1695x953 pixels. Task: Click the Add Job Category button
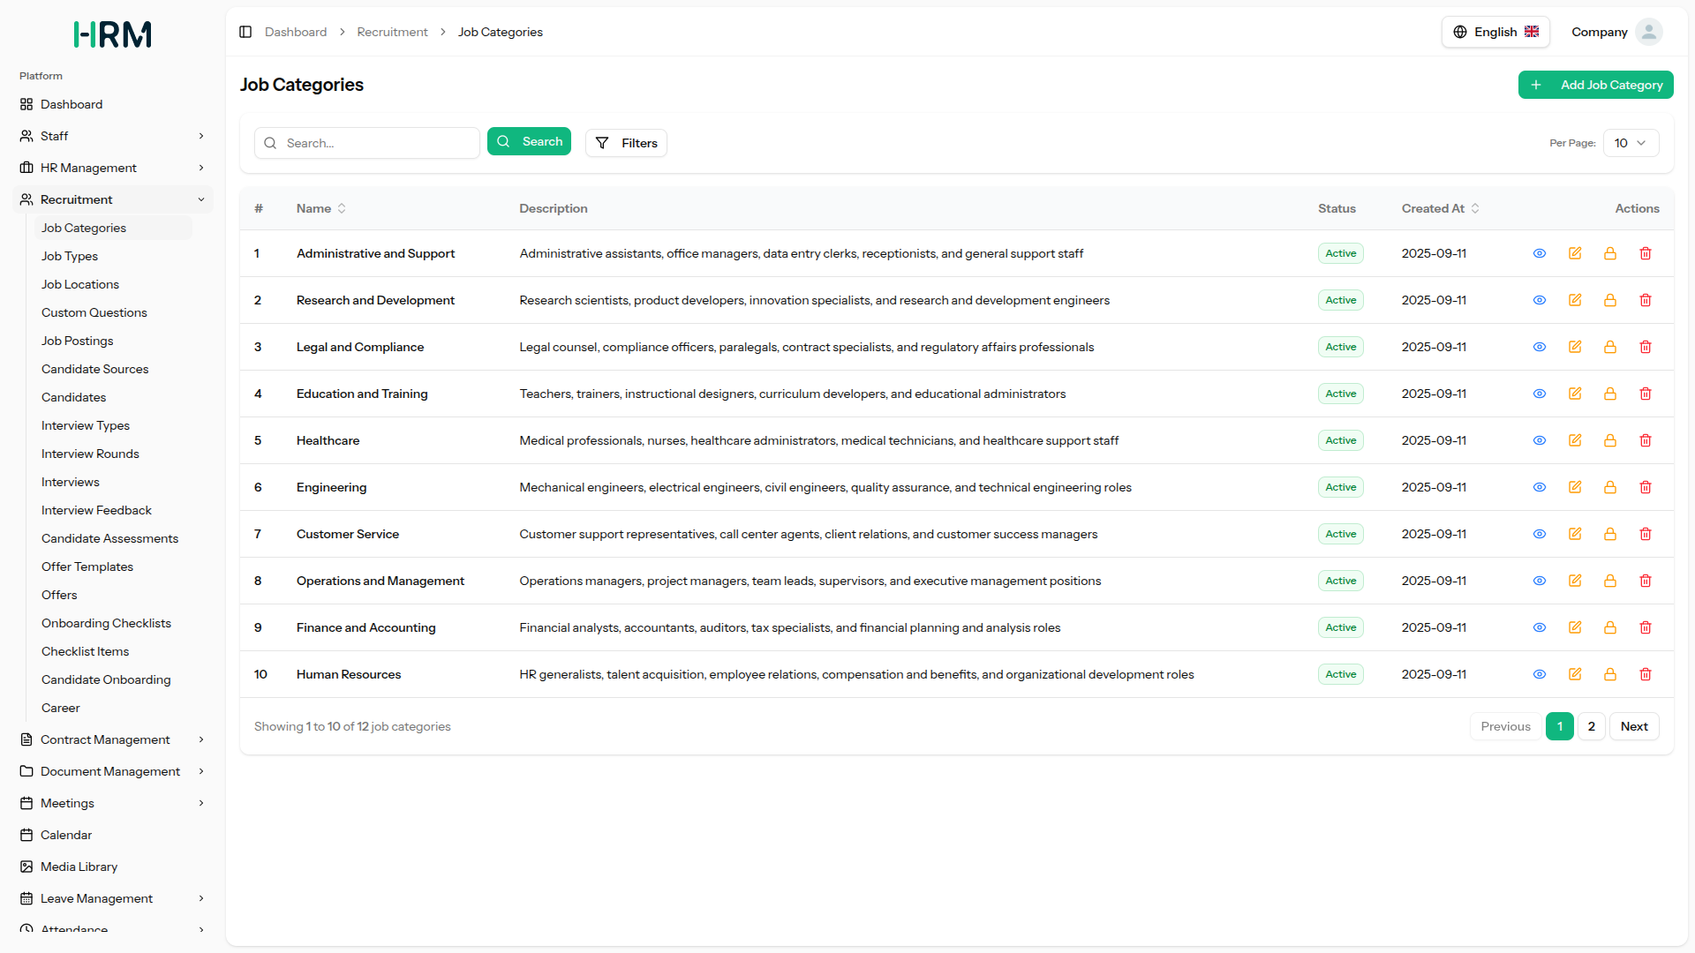(x=1595, y=85)
